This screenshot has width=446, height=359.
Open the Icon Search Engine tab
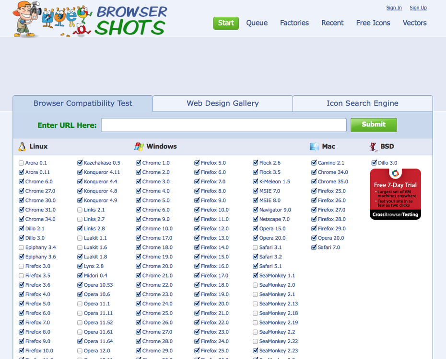363,103
